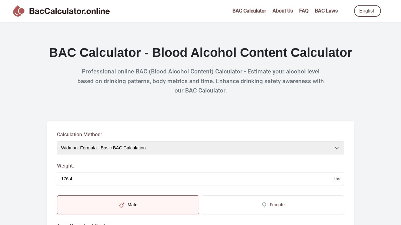Focus the Weight field showing 176.4
The width and height of the screenshot is (401, 225).
(x=194, y=179)
